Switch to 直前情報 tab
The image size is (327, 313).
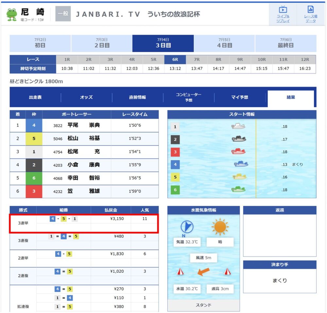pyautogui.click(x=137, y=97)
